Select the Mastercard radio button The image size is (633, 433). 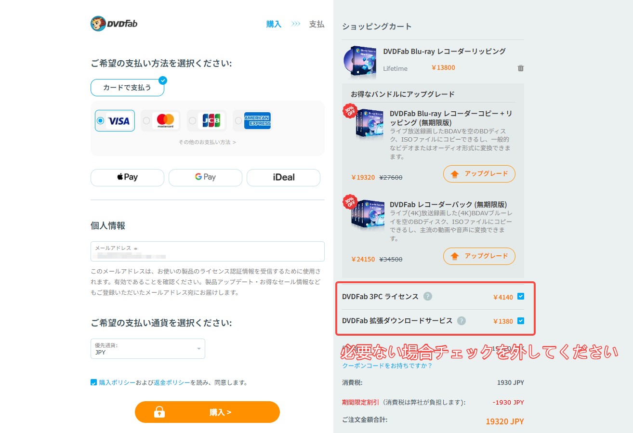coord(146,121)
